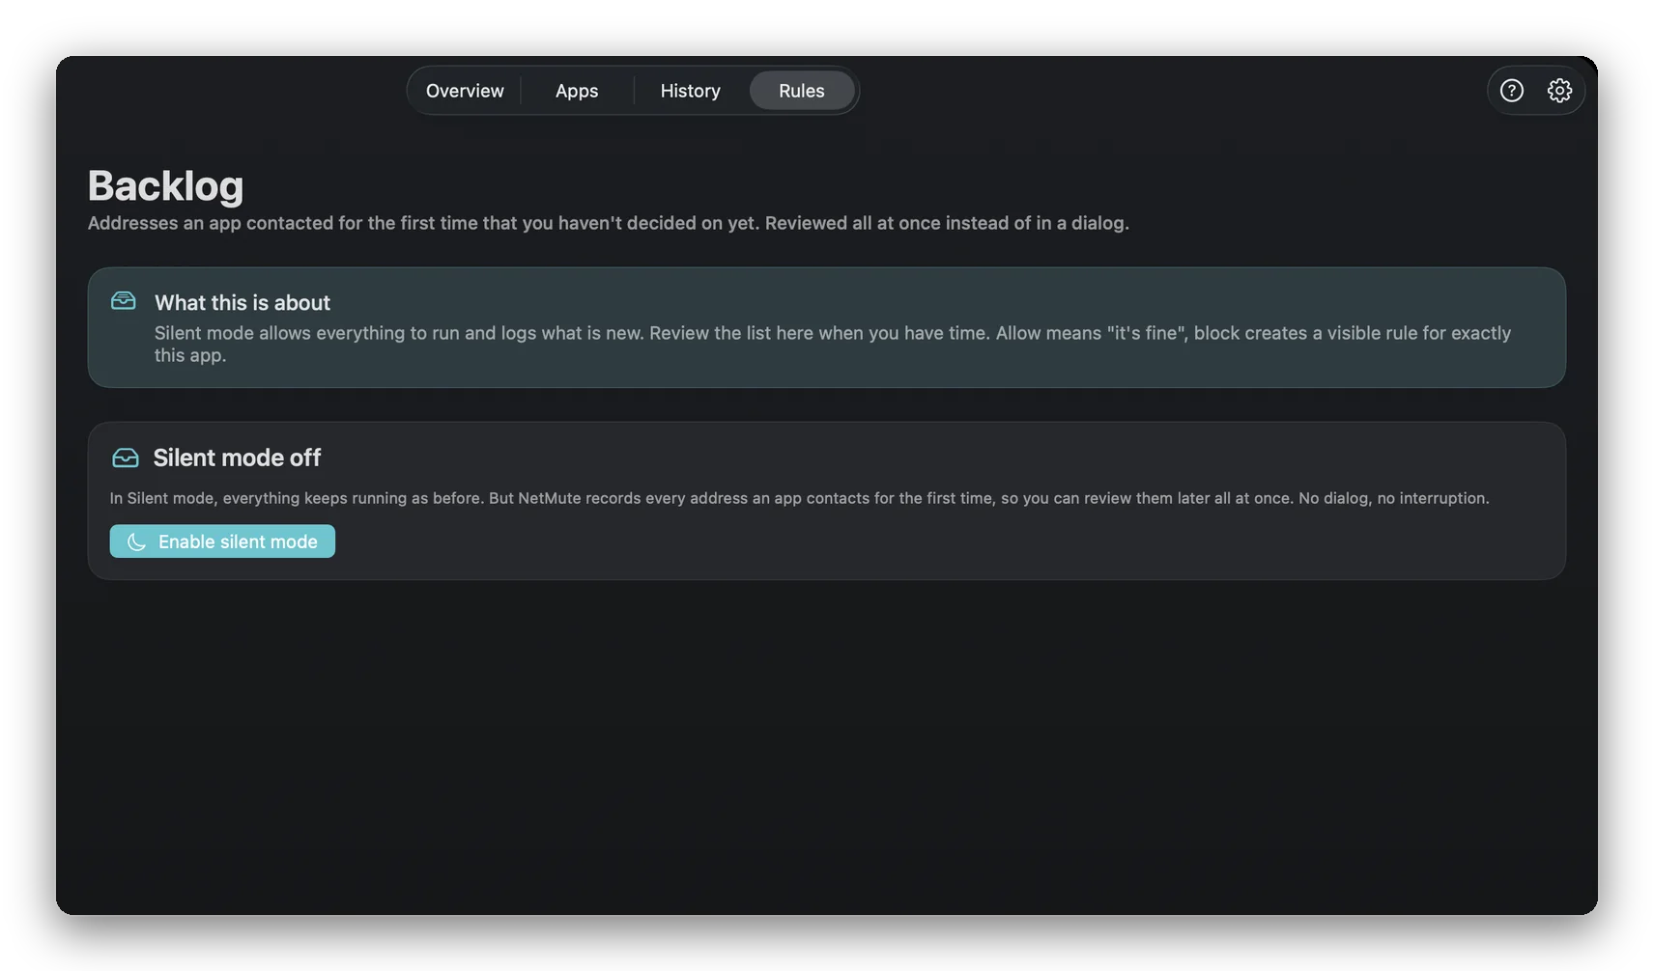1654x971 pixels.
Task: Click the moon icon in the silent mode button
Action: coord(136,541)
